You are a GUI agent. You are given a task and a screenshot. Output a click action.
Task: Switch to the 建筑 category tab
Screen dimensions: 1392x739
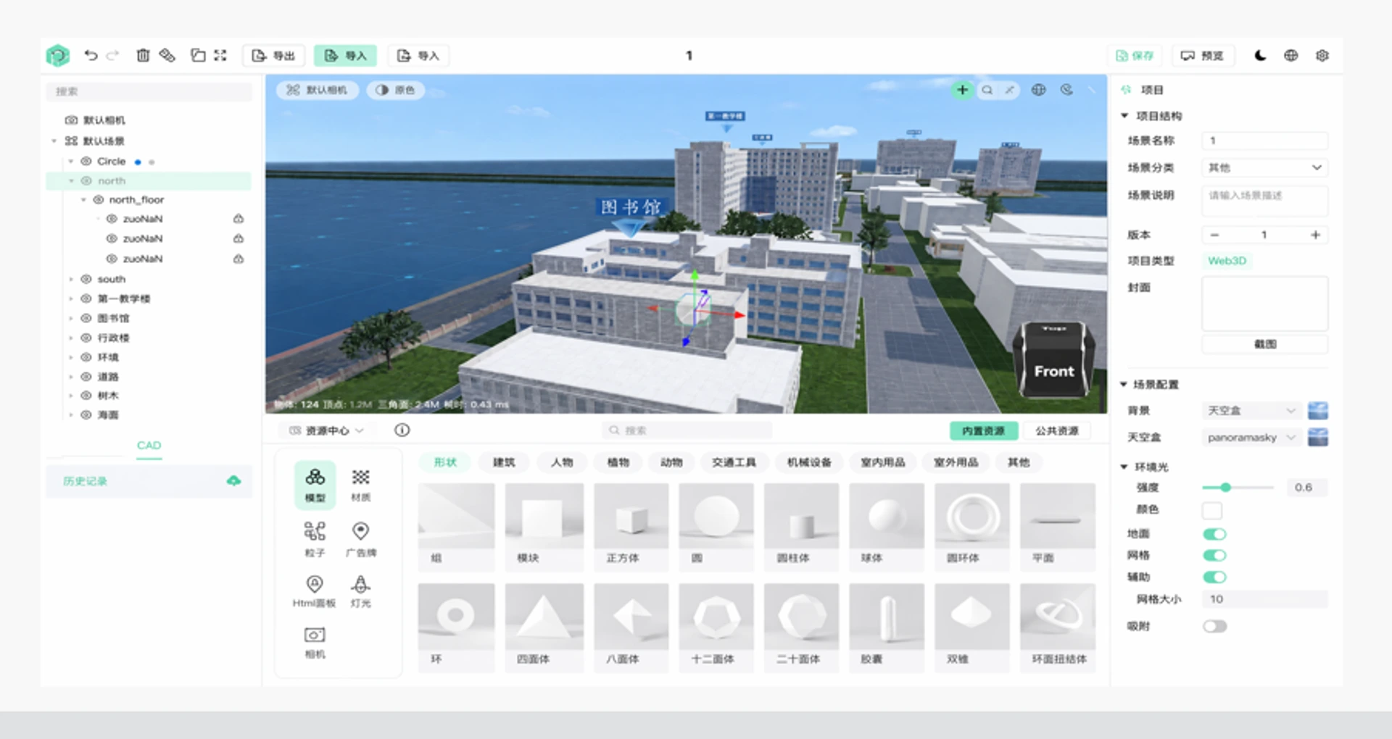pos(504,462)
